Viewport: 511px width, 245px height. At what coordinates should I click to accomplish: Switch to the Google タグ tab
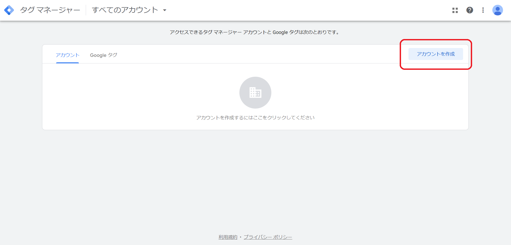point(104,55)
